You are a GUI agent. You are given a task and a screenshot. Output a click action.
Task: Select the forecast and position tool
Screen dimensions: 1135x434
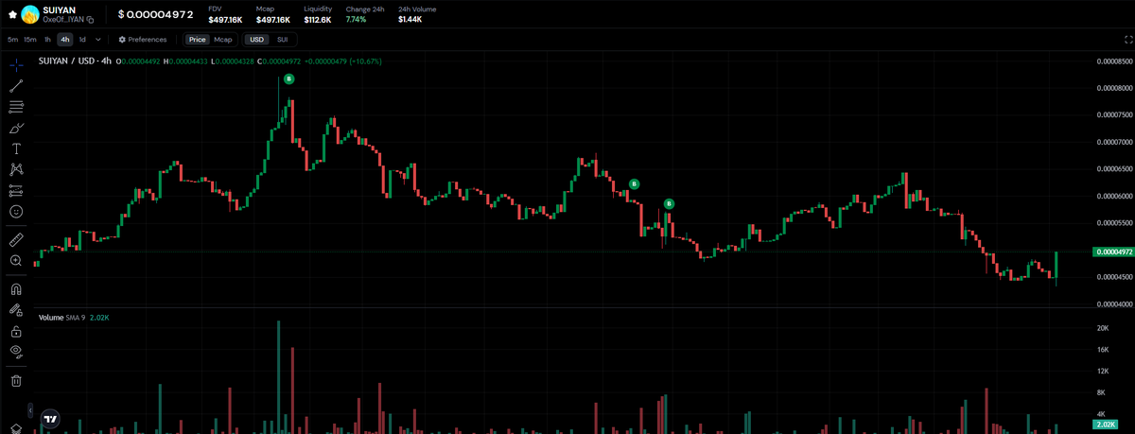[x=16, y=190]
